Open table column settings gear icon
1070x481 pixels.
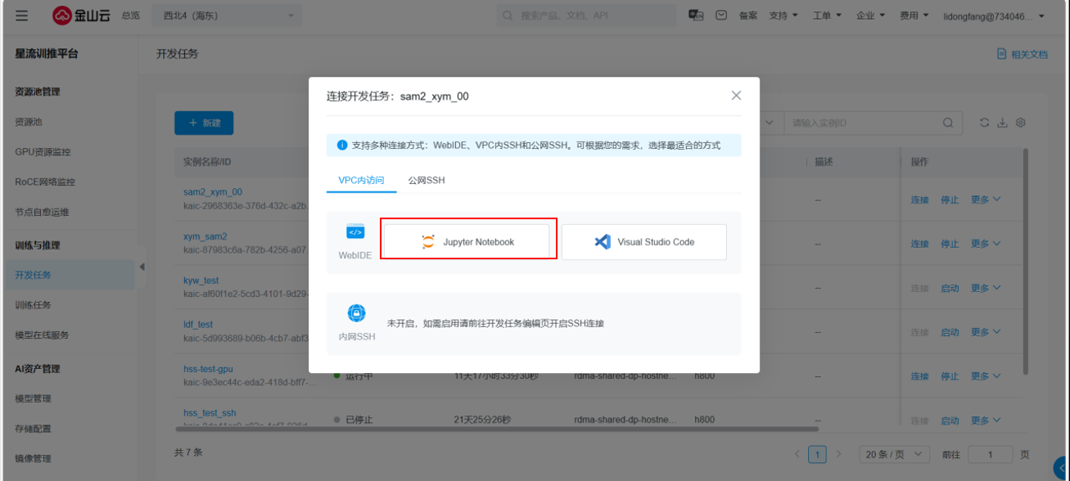1020,123
